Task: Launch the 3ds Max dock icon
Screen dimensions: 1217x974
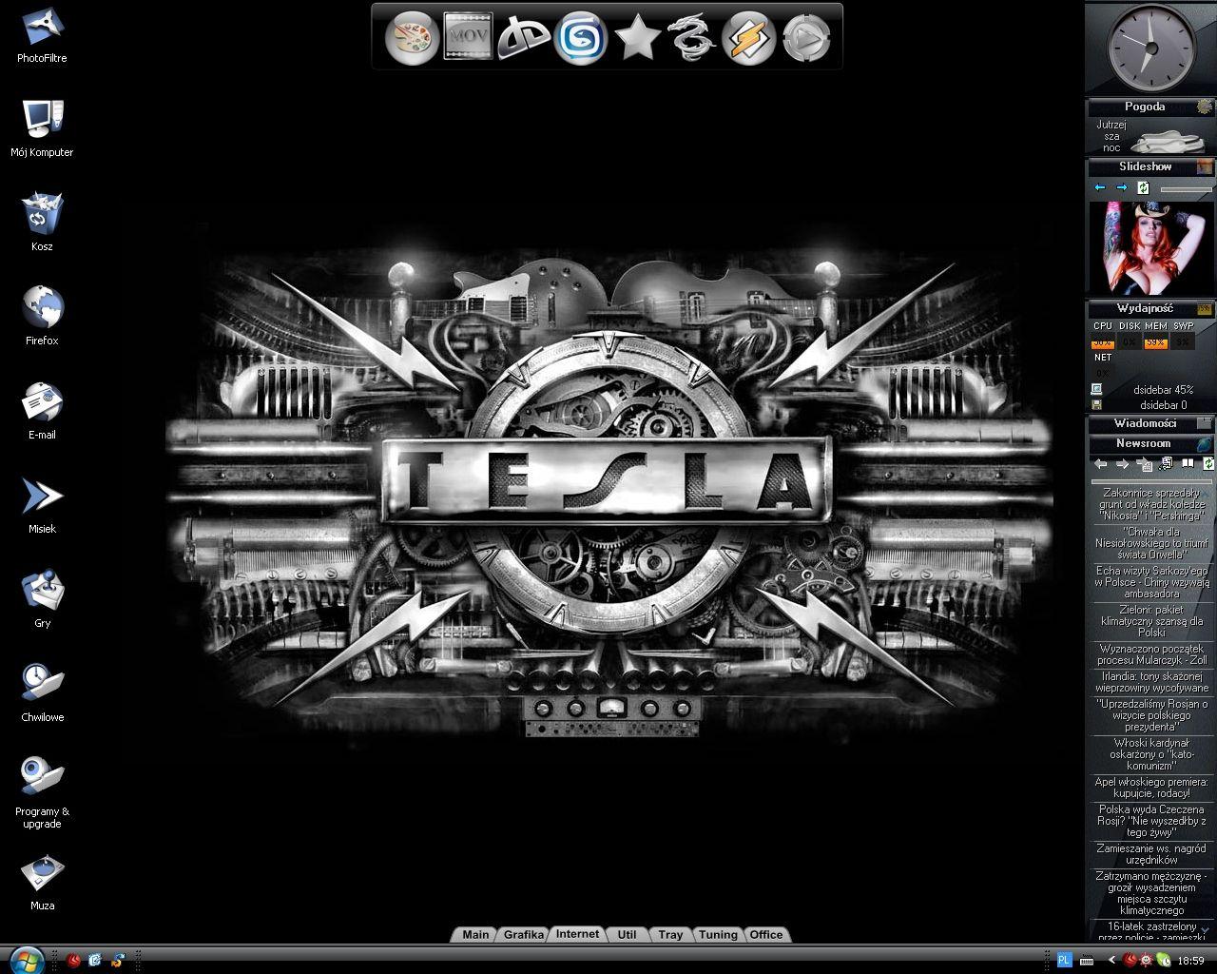Action: (580, 38)
